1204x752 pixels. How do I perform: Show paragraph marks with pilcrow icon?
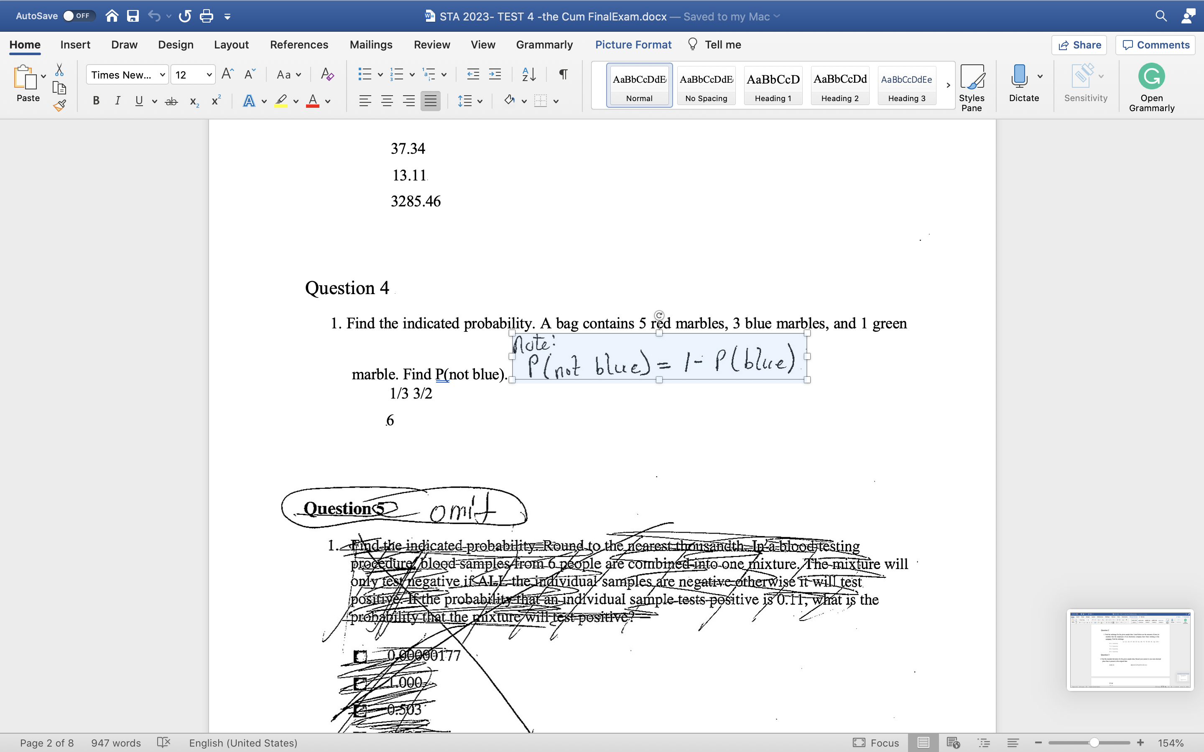(x=563, y=75)
